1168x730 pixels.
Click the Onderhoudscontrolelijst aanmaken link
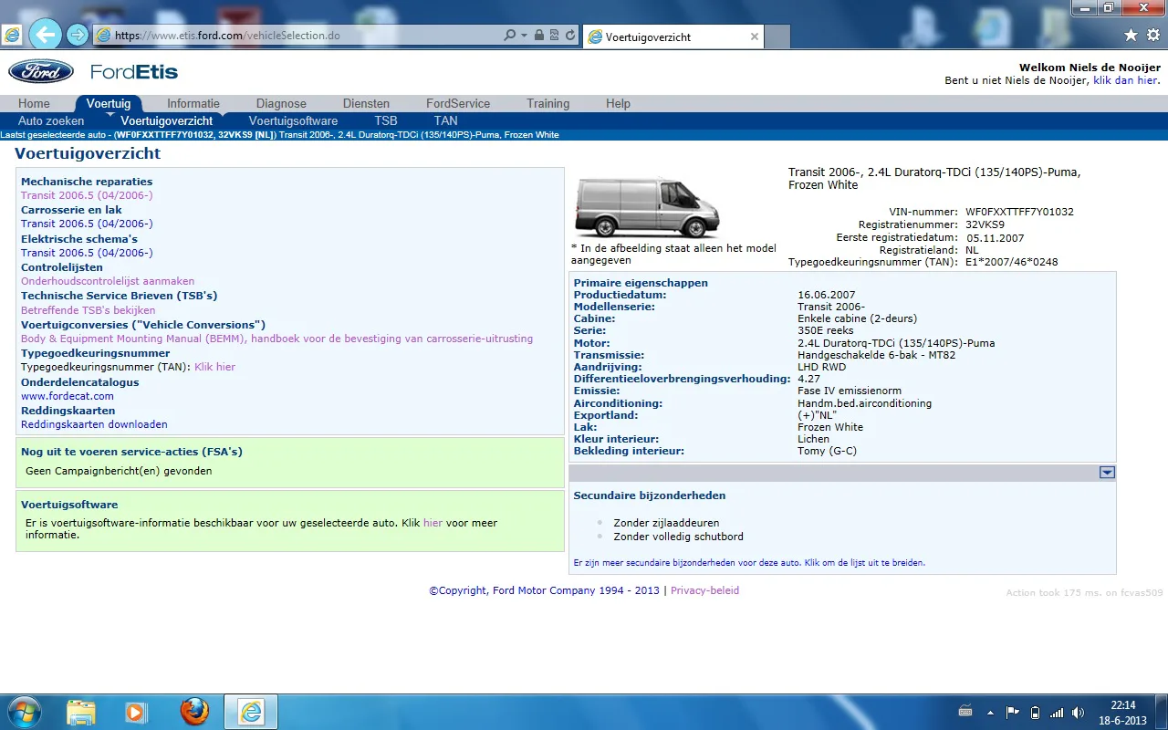(108, 281)
